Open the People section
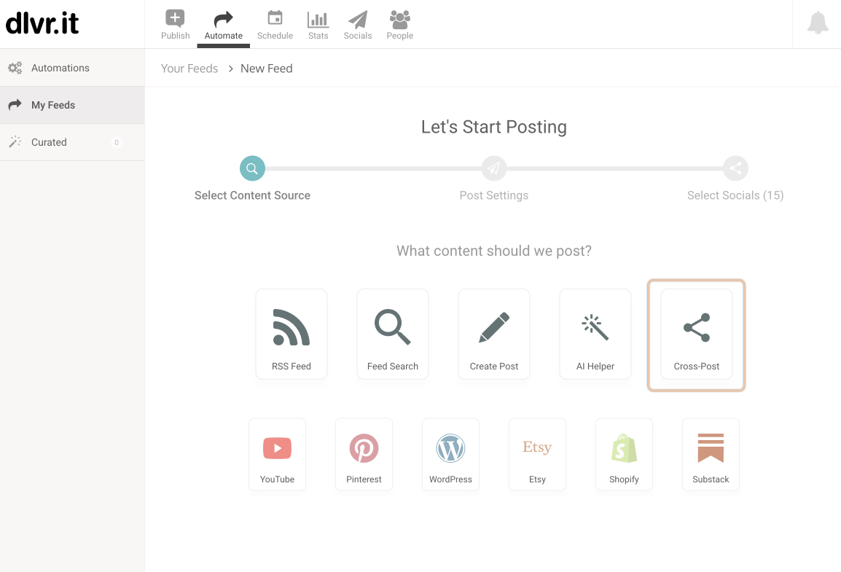The width and height of the screenshot is (841, 572). 399,25
